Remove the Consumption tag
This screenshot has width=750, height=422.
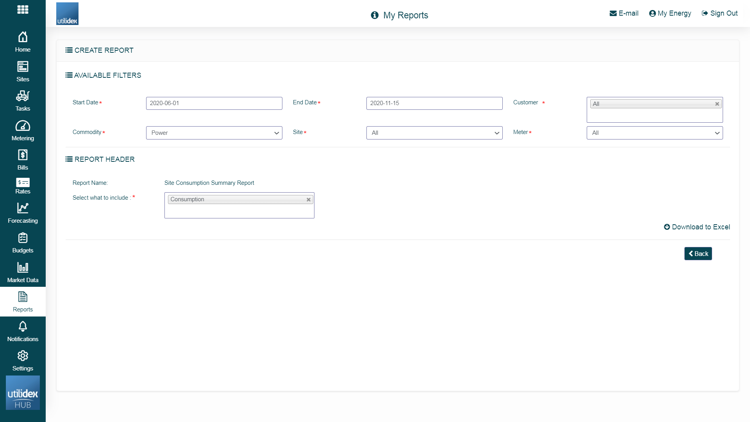[x=309, y=200]
